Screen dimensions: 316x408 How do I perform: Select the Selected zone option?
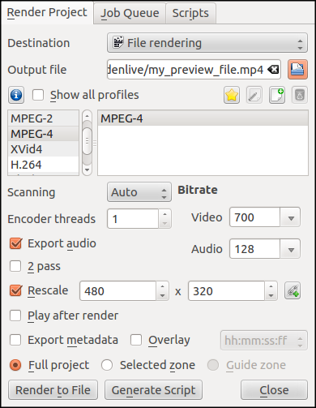[x=107, y=365]
